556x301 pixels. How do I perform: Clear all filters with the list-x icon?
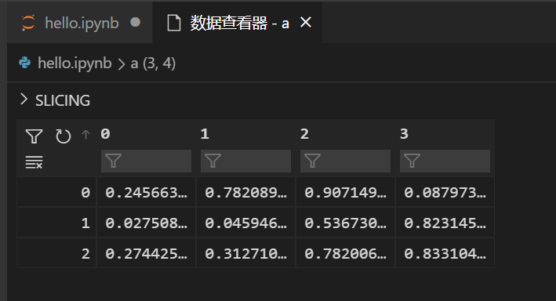pyautogui.click(x=34, y=162)
